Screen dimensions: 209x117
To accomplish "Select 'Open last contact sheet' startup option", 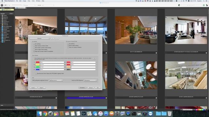I will pyautogui.click(x=34, y=51).
